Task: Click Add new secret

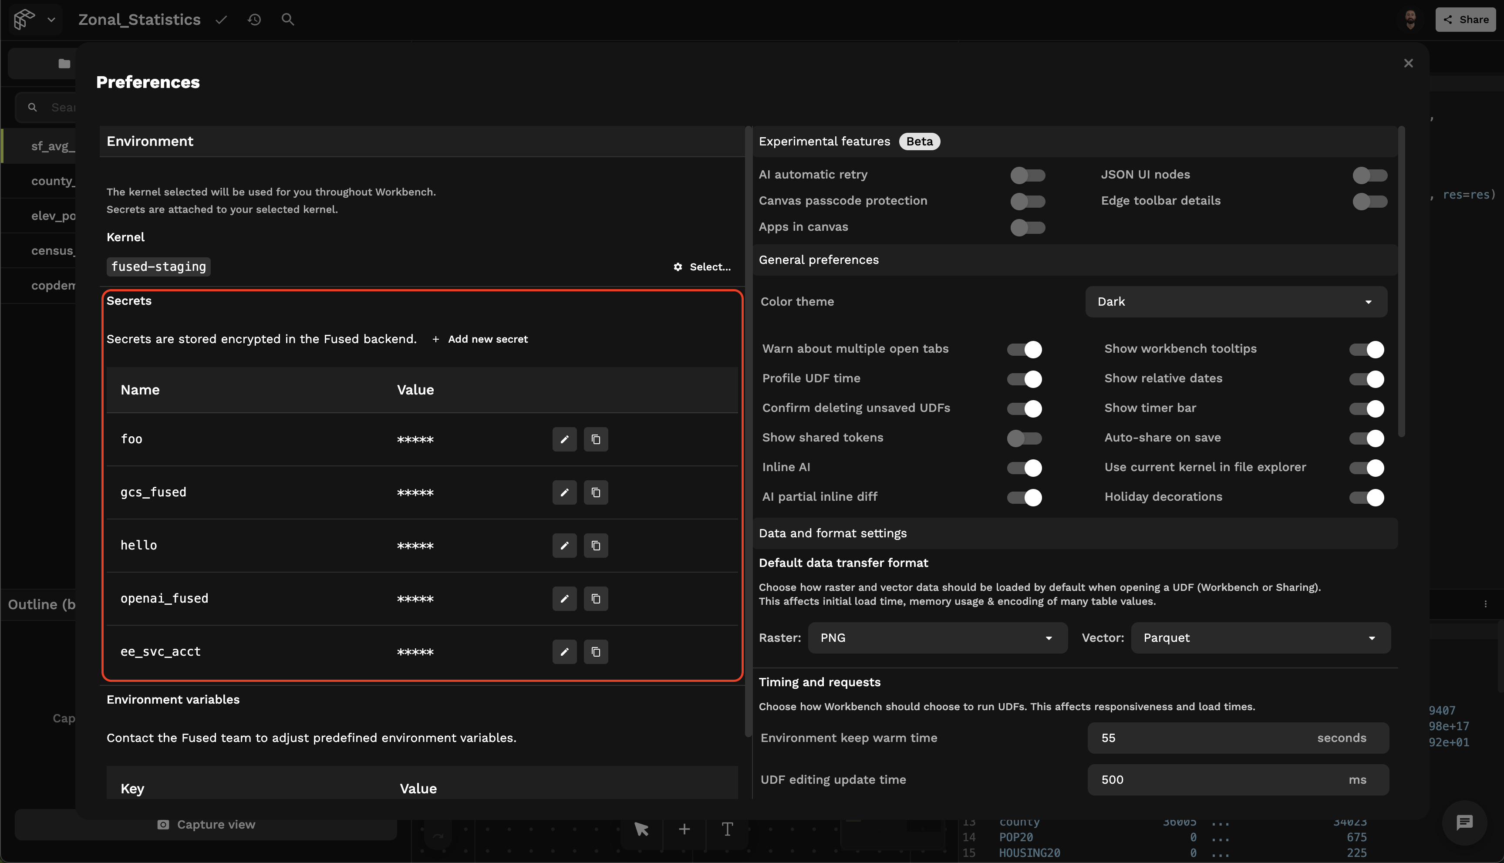Action: pos(481,339)
